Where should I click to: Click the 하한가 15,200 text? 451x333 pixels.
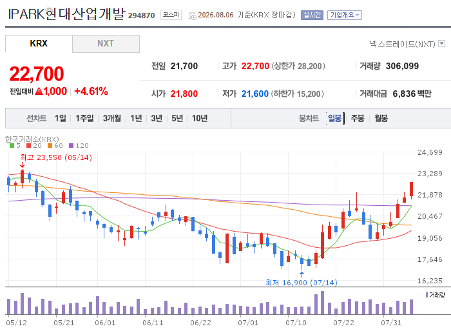pos(298,94)
